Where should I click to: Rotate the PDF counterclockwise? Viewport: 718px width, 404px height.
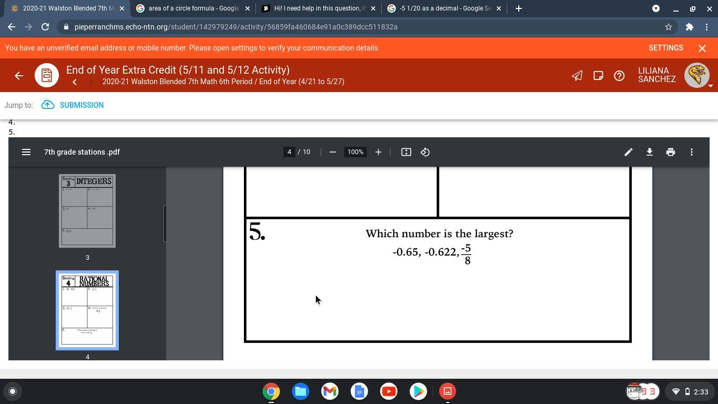point(425,152)
